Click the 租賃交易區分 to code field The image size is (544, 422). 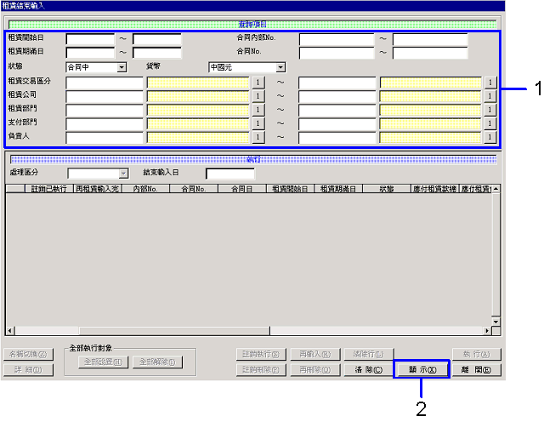[337, 83]
